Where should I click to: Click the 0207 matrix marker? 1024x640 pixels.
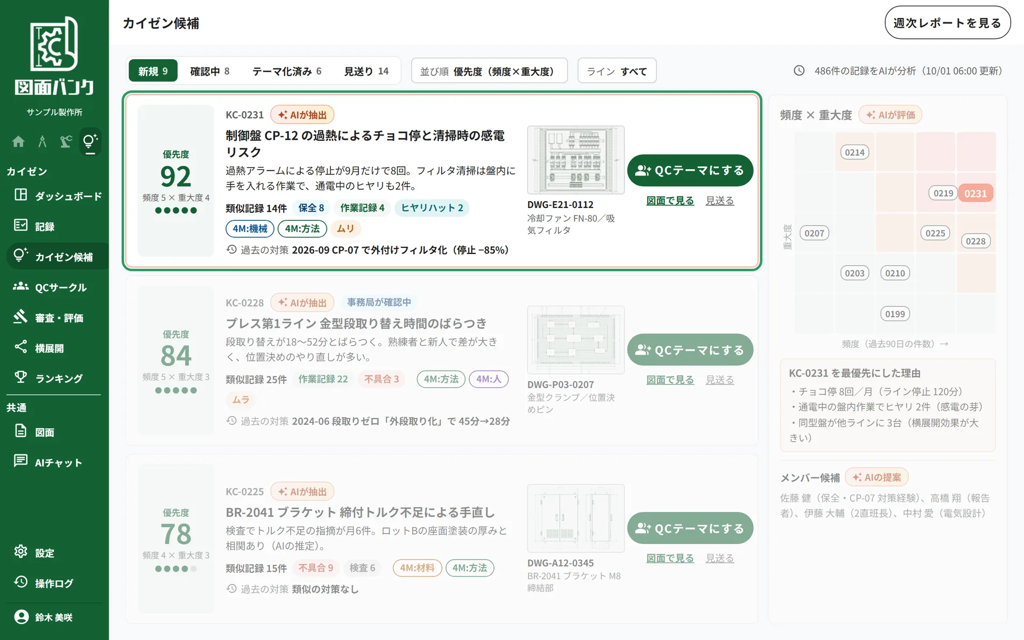click(814, 233)
